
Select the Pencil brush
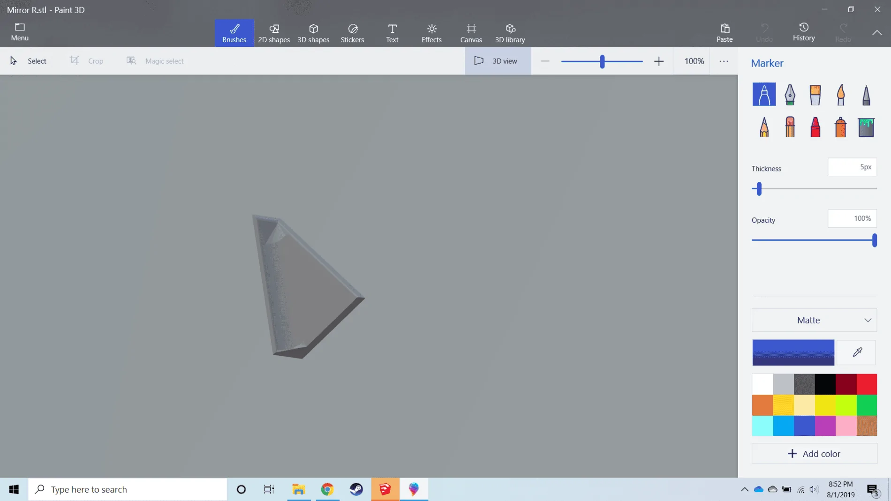pyautogui.click(x=764, y=127)
